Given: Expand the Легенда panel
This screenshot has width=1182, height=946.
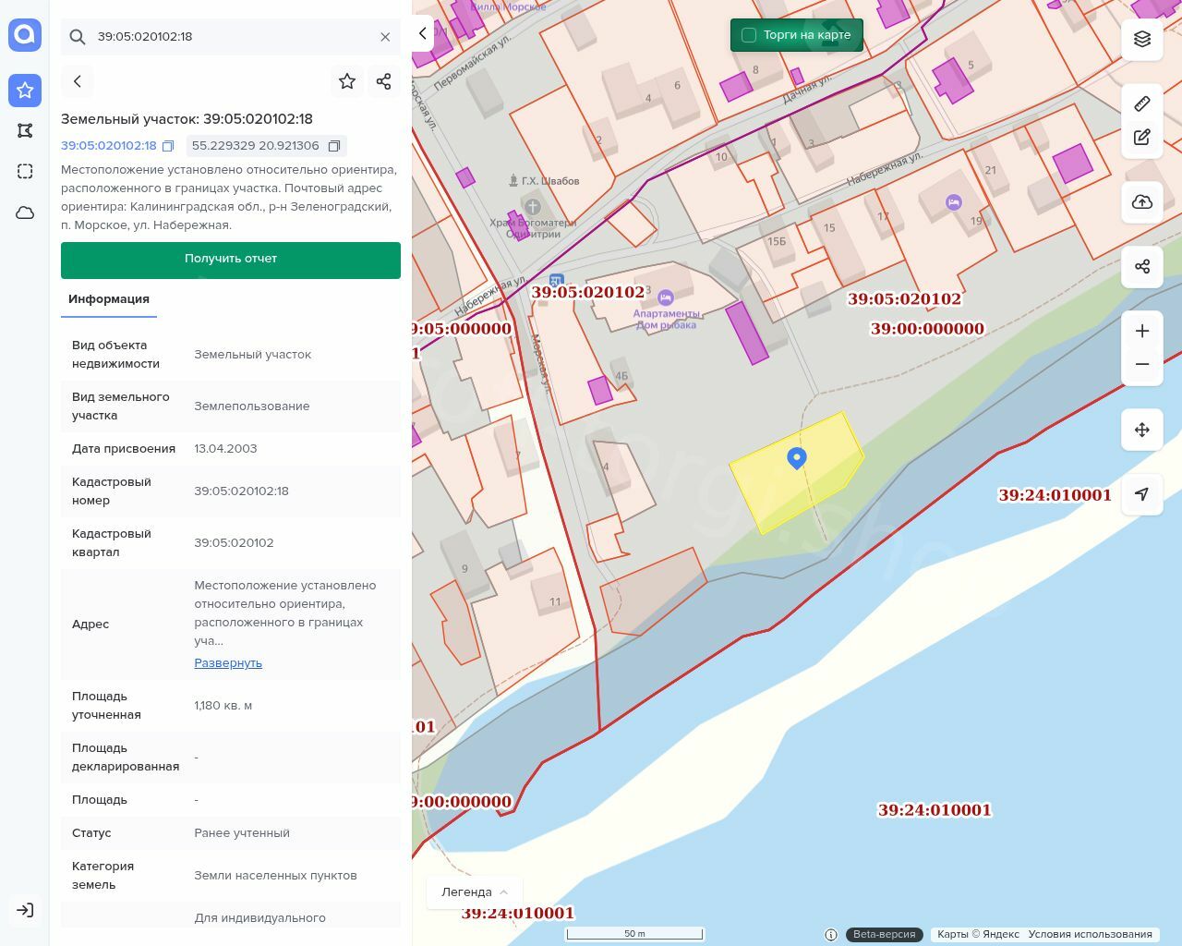Looking at the screenshot, I should coord(475,892).
